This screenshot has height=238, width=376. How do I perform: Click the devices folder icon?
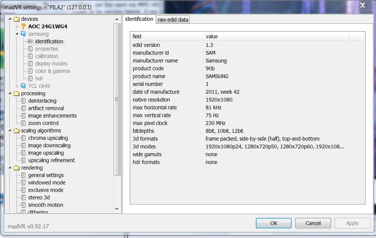tap(16, 19)
